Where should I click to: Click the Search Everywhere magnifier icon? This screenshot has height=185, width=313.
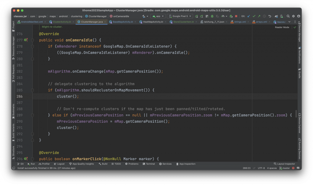pos(288,16)
